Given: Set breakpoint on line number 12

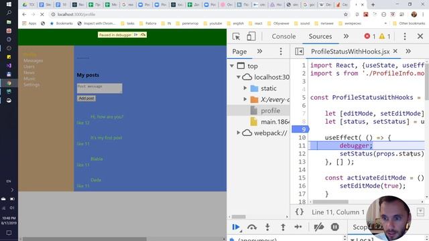Looking at the screenshot, I should 302,153.
